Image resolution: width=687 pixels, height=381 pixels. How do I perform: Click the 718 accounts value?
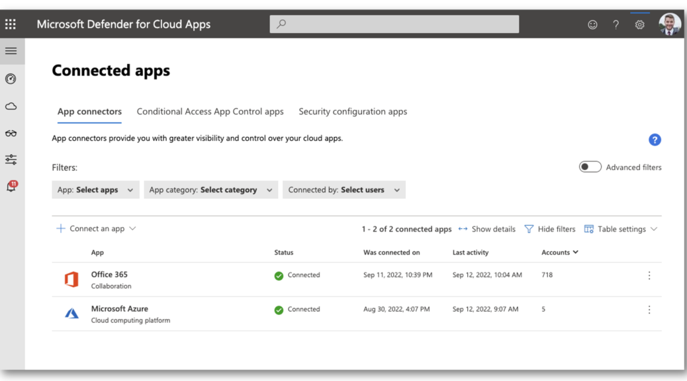click(547, 275)
